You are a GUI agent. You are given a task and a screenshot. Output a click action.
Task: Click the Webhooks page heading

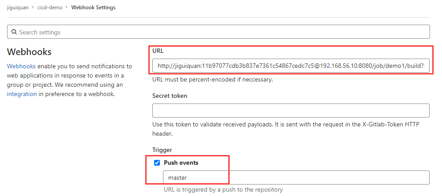[x=29, y=52]
